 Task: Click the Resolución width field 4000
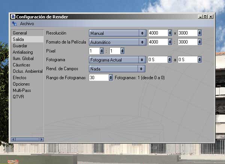(x=158, y=33)
